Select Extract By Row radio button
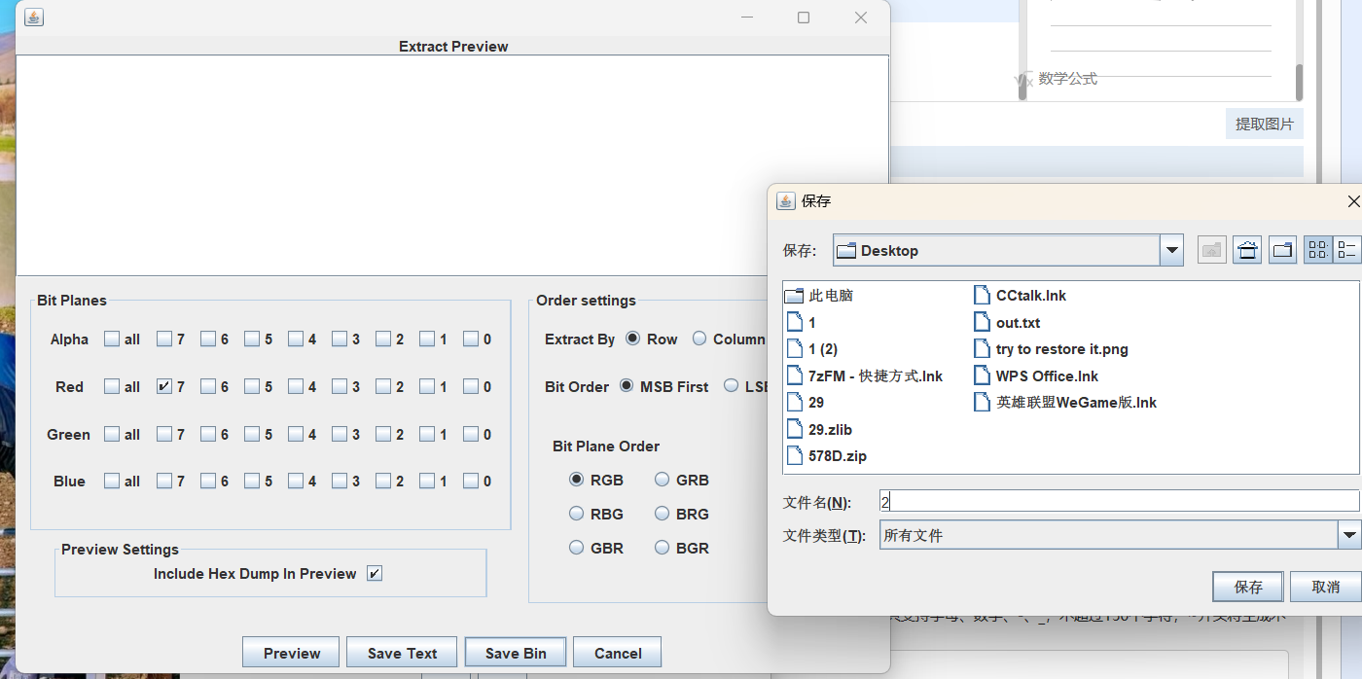The width and height of the screenshot is (1362, 679). [632, 339]
